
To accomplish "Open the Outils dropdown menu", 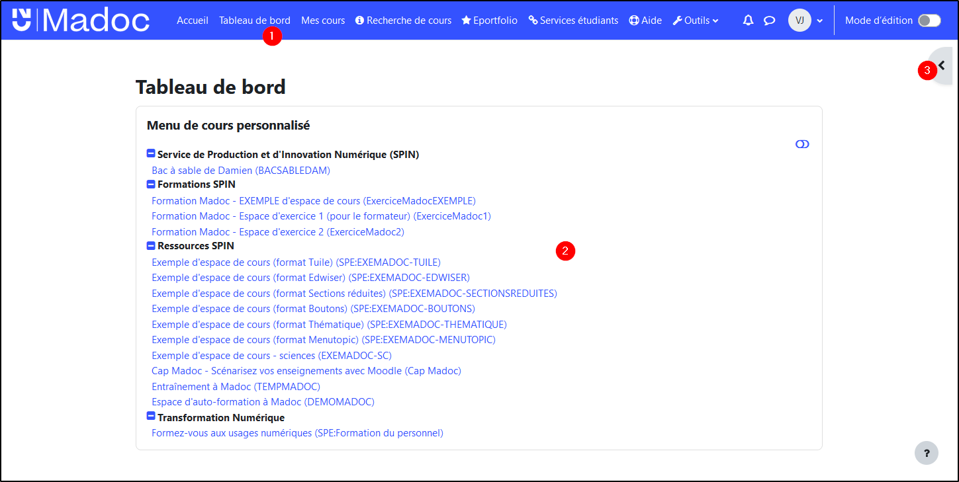I will pyautogui.click(x=696, y=20).
